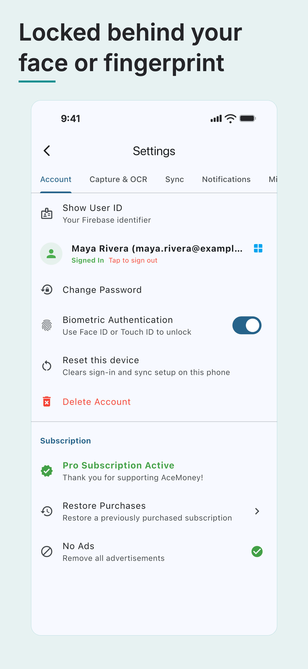The height and width of the screenshot is (669, 308).
Task: Click the Reset this device refresh icon
Action: 47,366
